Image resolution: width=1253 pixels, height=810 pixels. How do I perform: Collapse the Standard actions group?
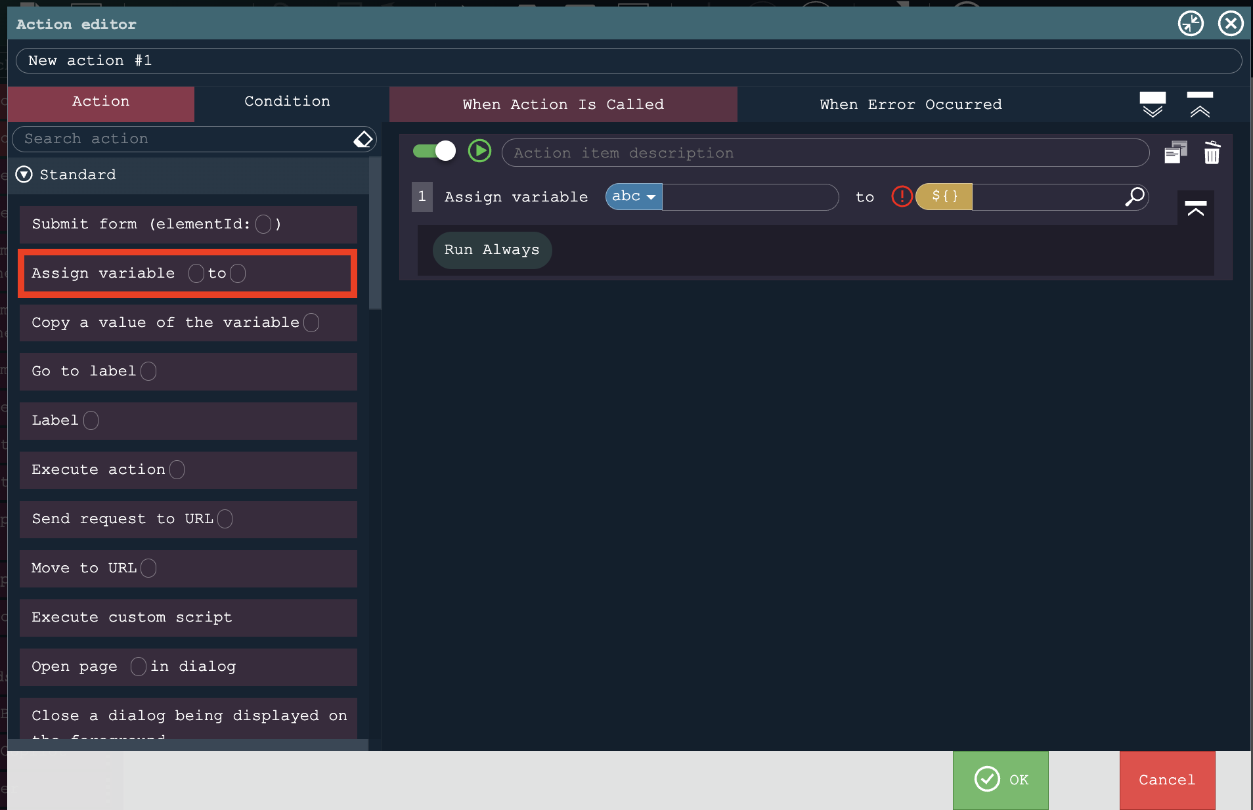[x=24, y=175]
